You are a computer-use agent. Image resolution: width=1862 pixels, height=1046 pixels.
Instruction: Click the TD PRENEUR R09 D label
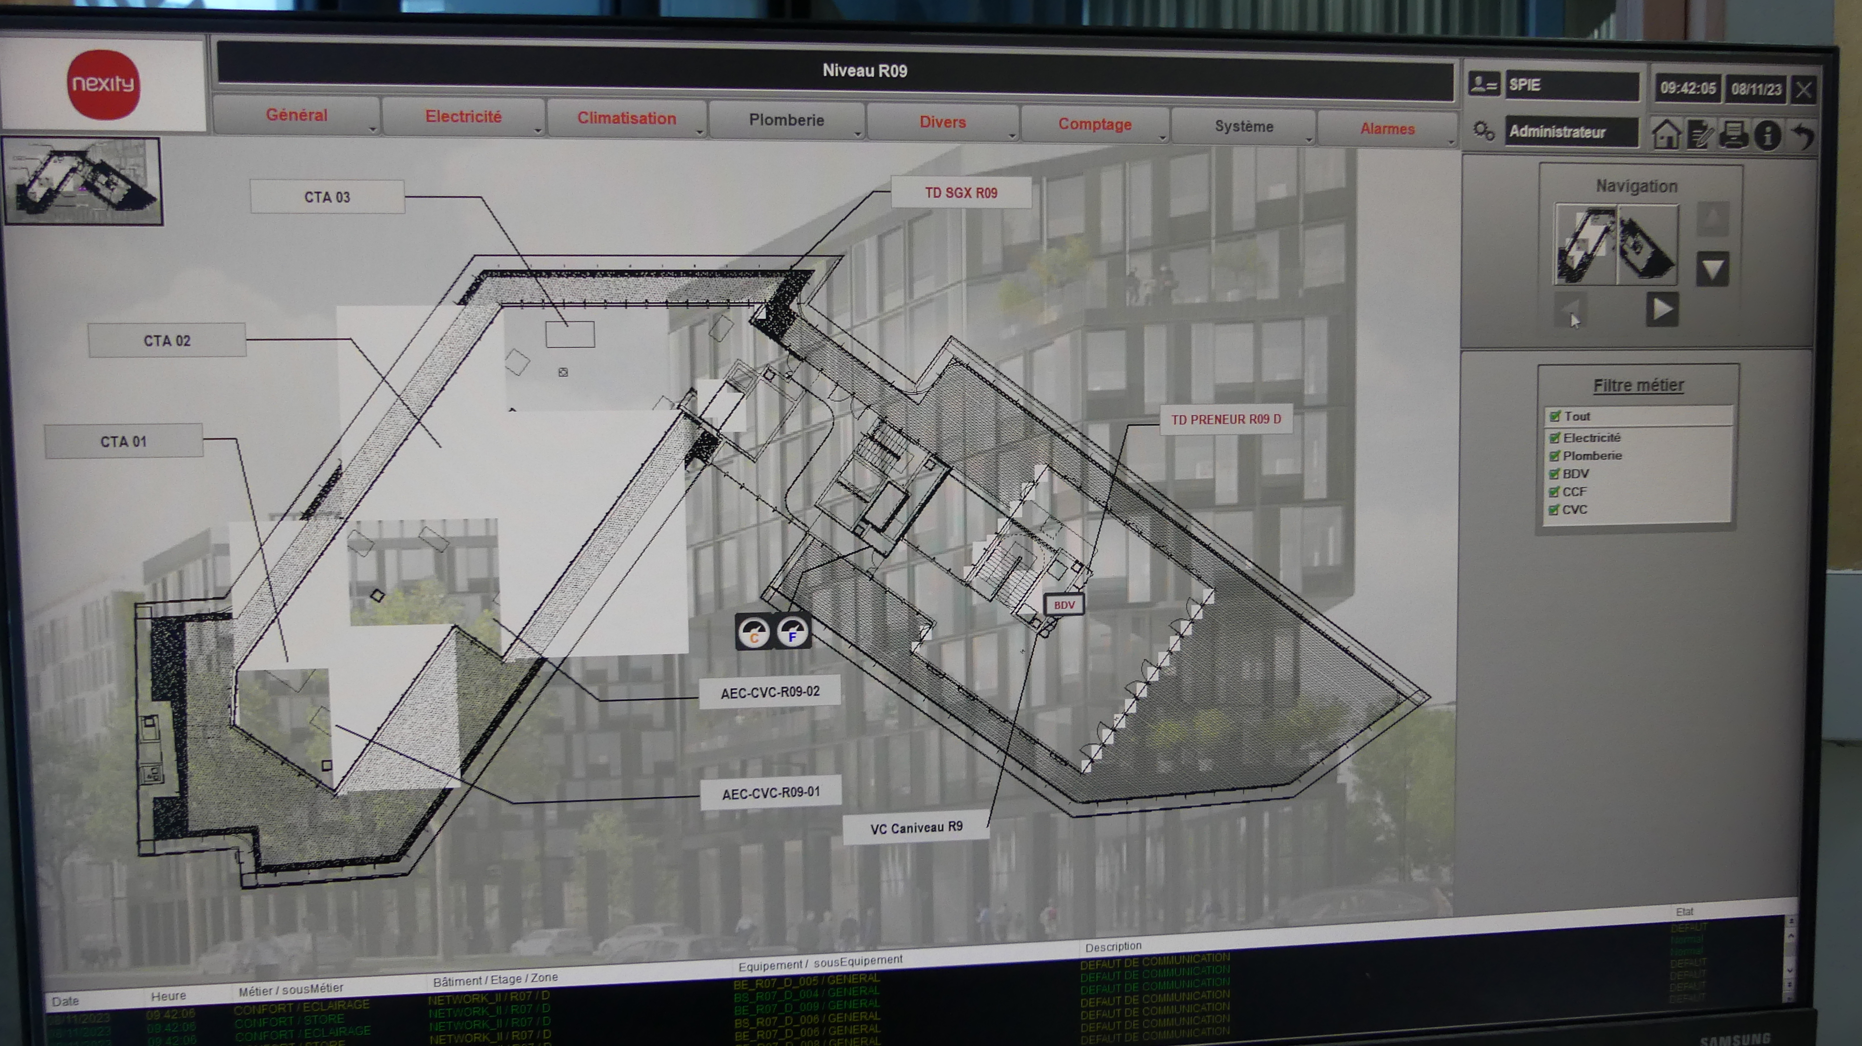click(1225, 420)
